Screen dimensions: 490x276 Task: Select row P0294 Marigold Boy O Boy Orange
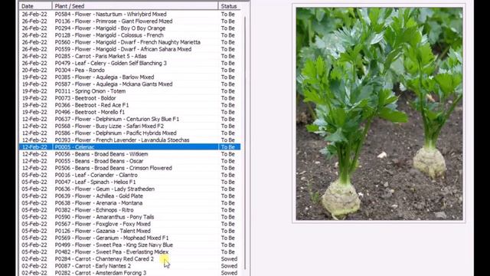(129, 28)
